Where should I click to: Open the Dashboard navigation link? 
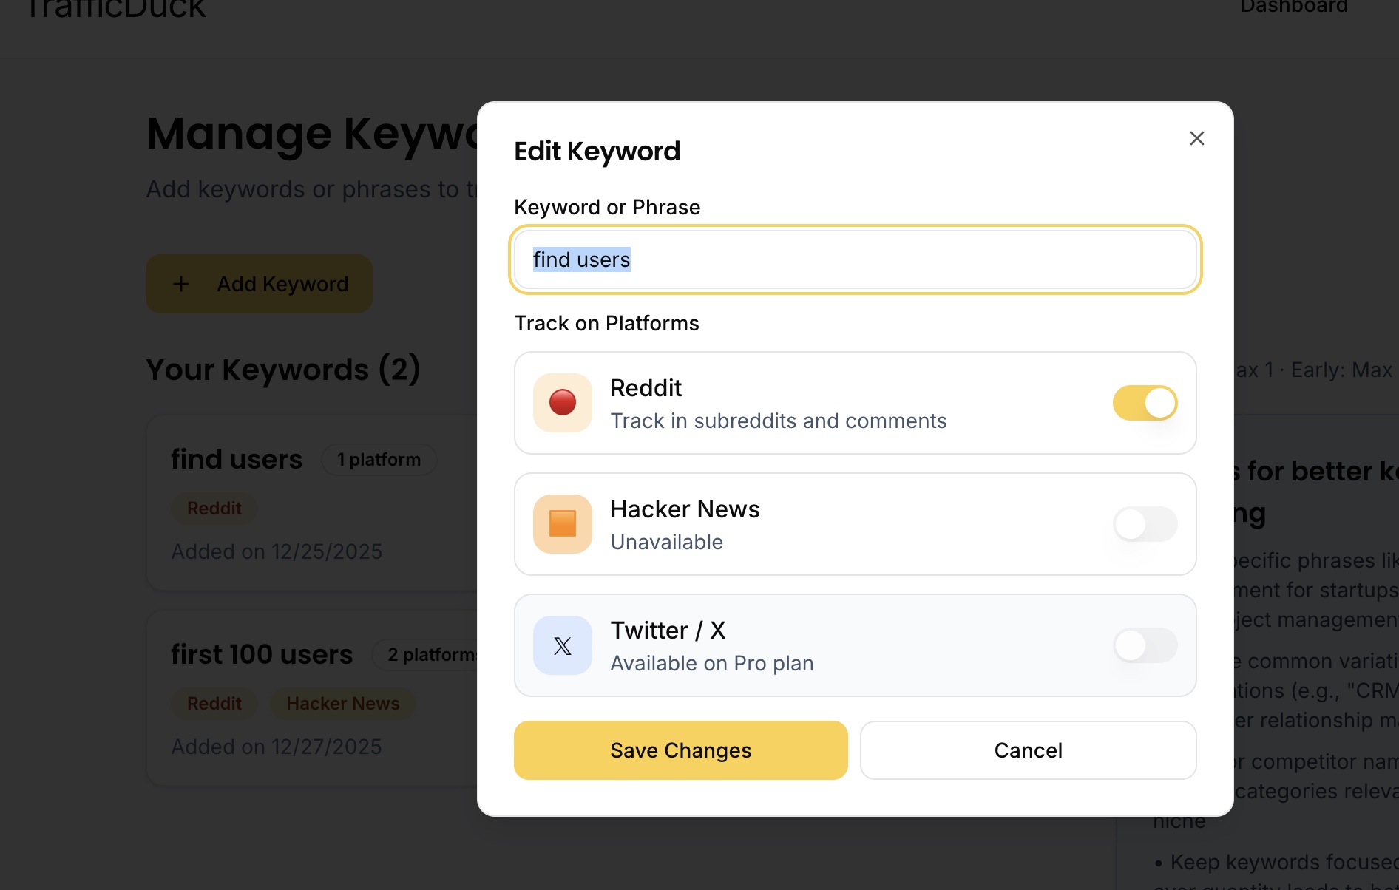coord(1294,7)
